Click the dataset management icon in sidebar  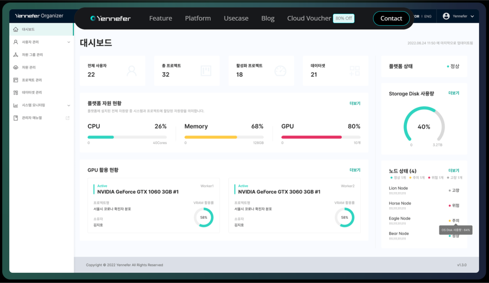[16, 93]
